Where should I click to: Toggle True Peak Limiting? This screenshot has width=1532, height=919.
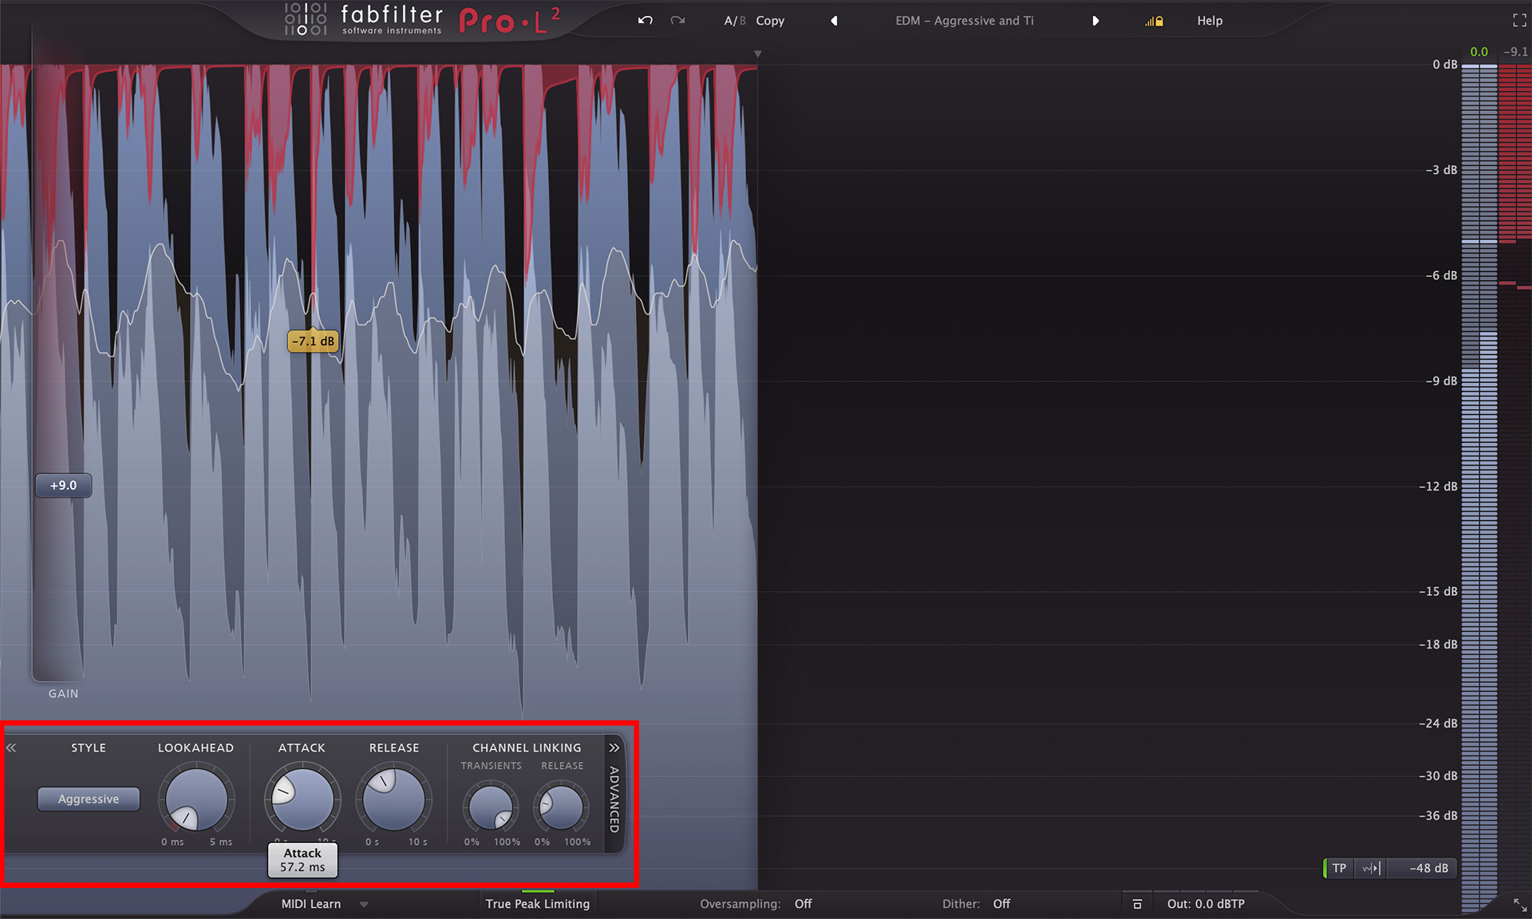tap(537, 904)
